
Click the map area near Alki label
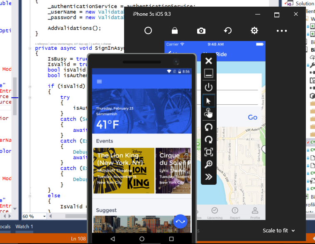click(250, 139)
